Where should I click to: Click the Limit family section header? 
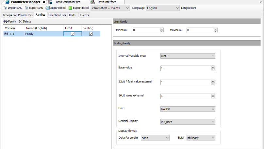(187, 22)
